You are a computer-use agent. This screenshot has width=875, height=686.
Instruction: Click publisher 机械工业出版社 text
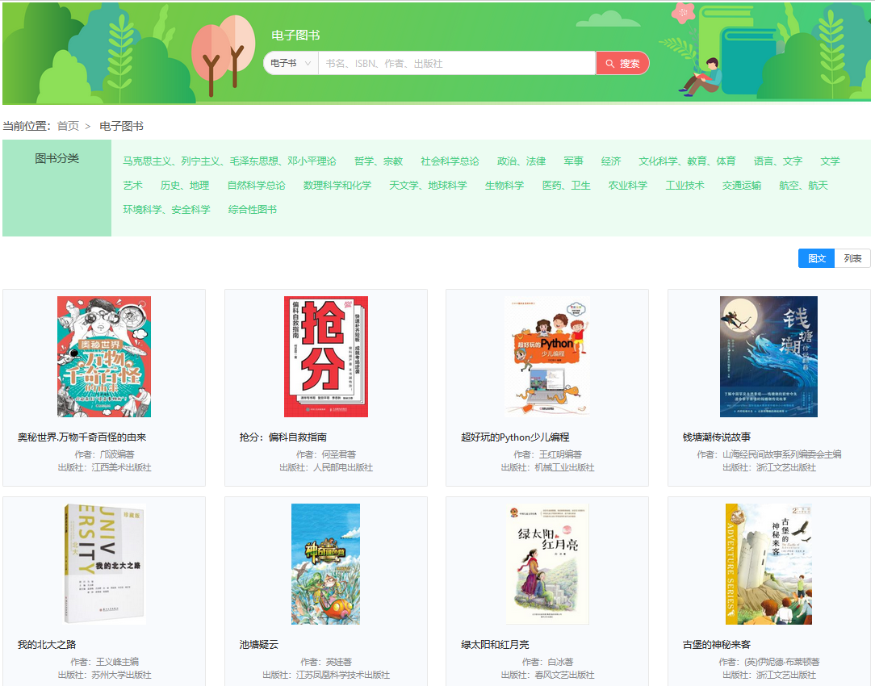click(564, 467)
